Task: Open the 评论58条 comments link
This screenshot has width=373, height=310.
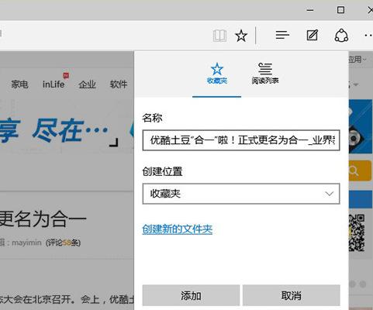Action: click(63, 243)
